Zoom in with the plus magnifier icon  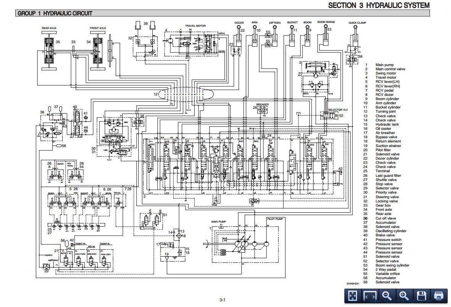[404, 296]
